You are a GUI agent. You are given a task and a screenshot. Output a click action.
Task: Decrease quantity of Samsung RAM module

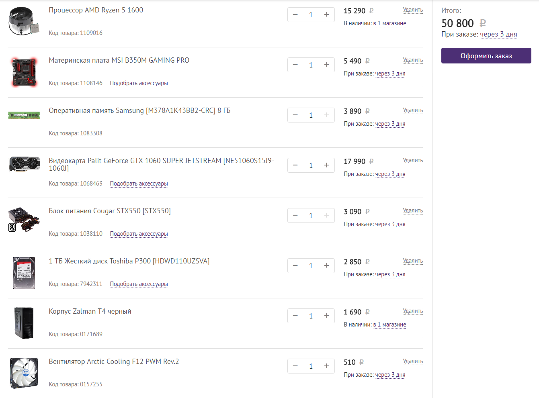[295, 115]
